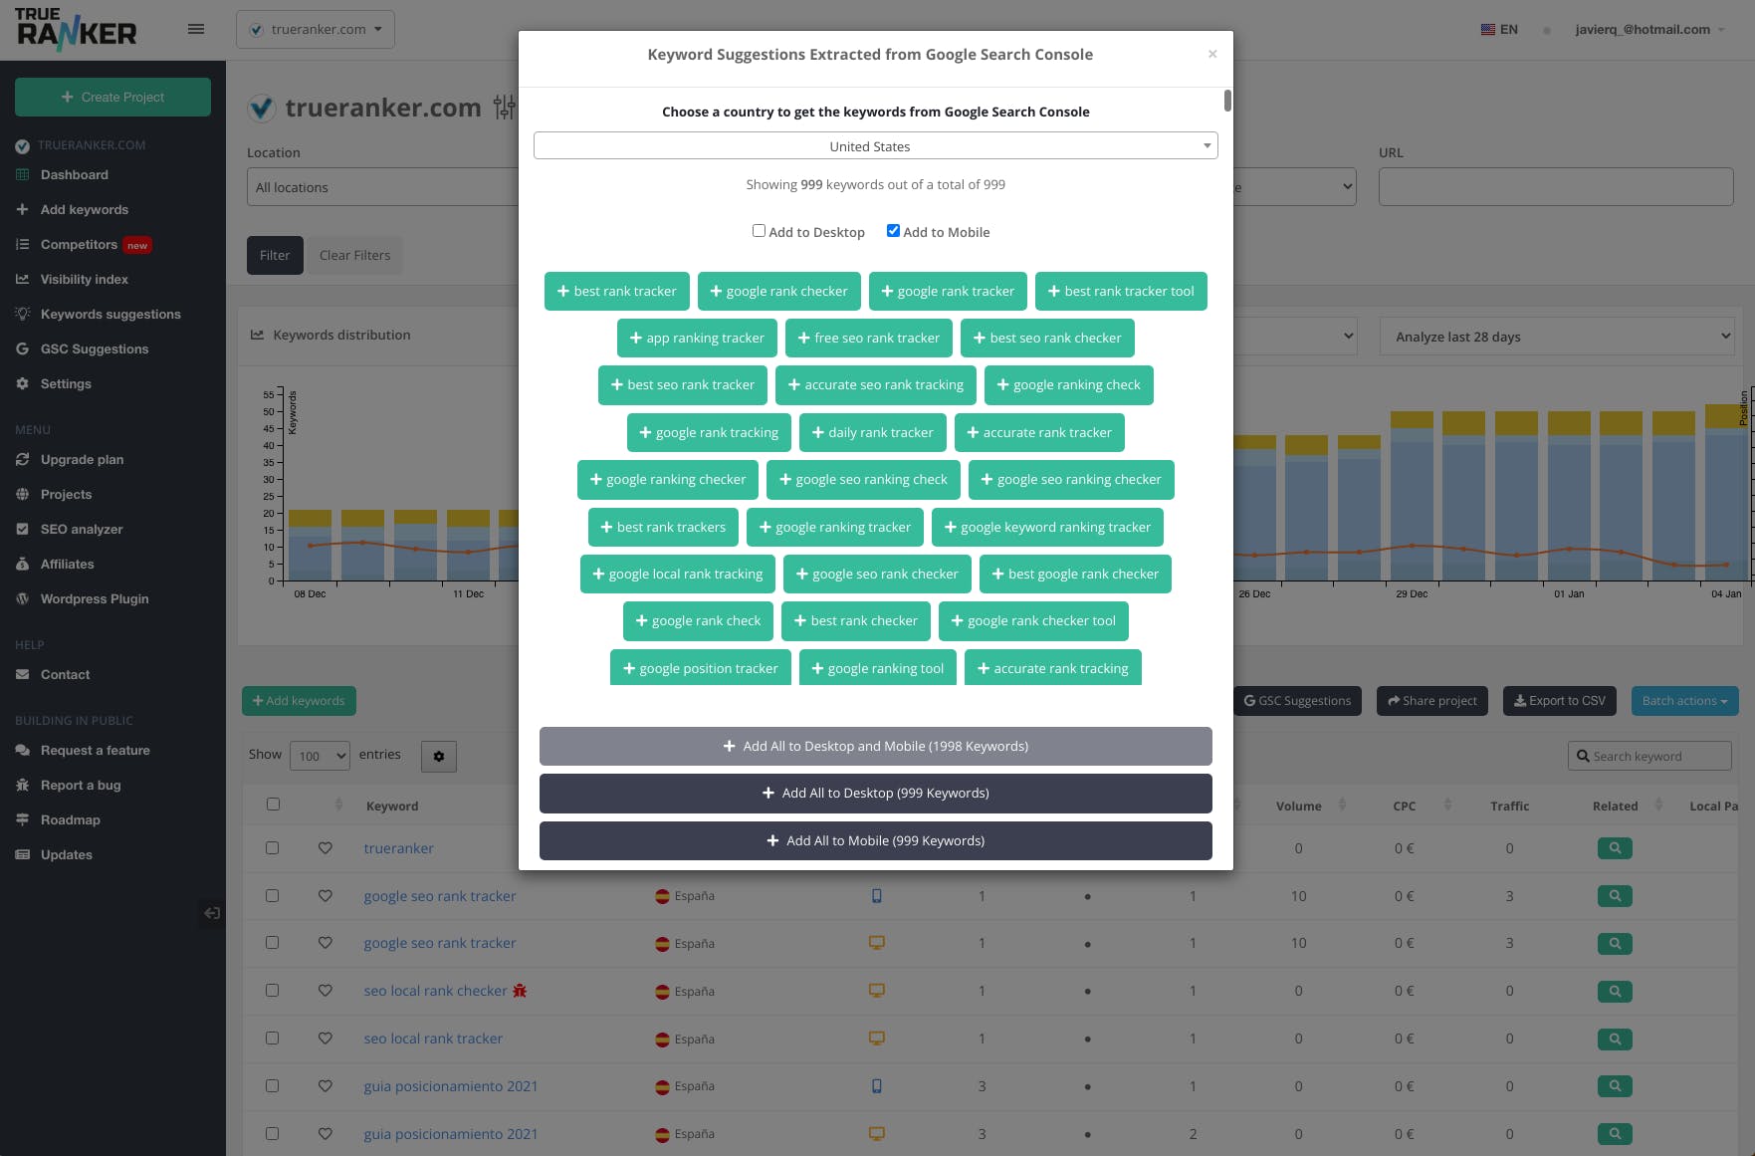Click the hamburger menu icon in header
Screen dimensions: 1755x1156
click(196, 29)
